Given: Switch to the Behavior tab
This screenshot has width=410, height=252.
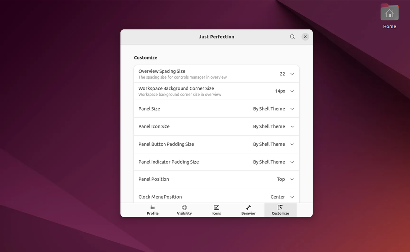Looking at the screenshot, I should [x=248, y=210].
